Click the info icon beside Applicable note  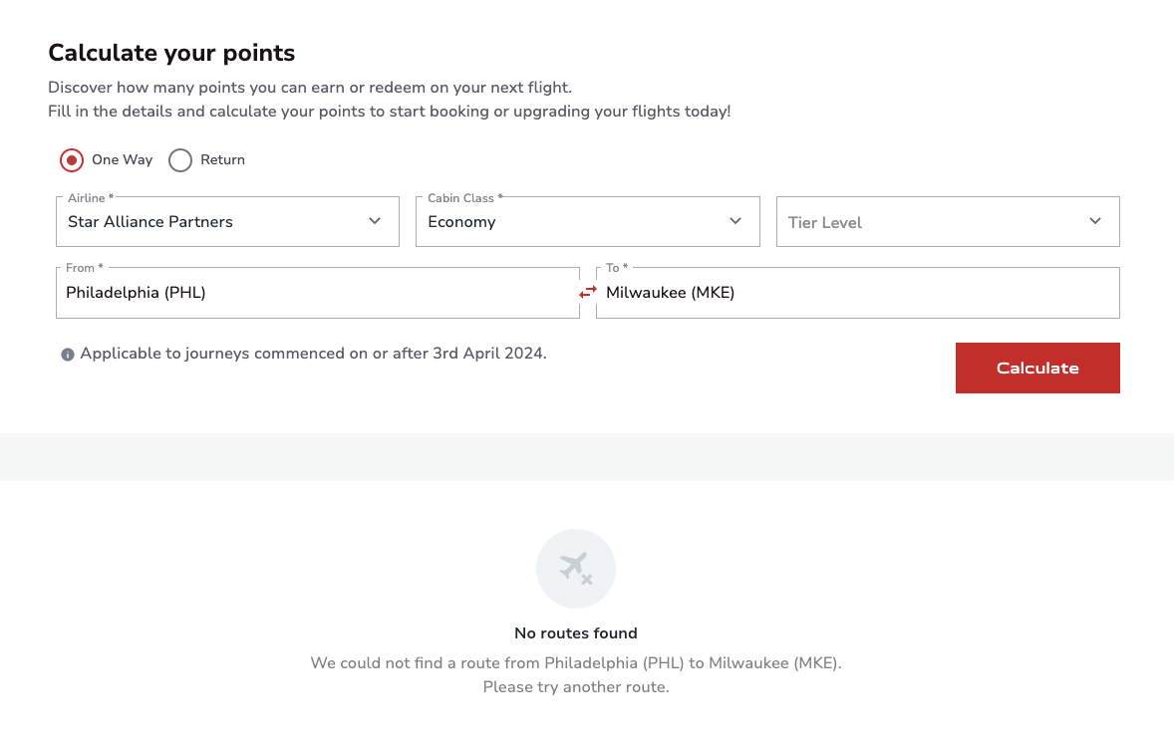click(x=68, y=355)
